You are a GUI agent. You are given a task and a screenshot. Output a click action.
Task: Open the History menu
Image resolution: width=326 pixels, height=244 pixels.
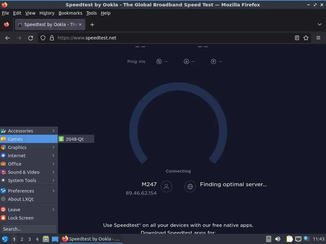(47, 13)
